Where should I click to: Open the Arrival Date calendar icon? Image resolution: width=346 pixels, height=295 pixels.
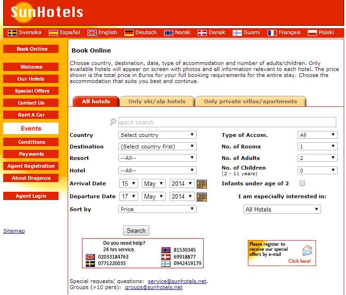pos(202,184)
